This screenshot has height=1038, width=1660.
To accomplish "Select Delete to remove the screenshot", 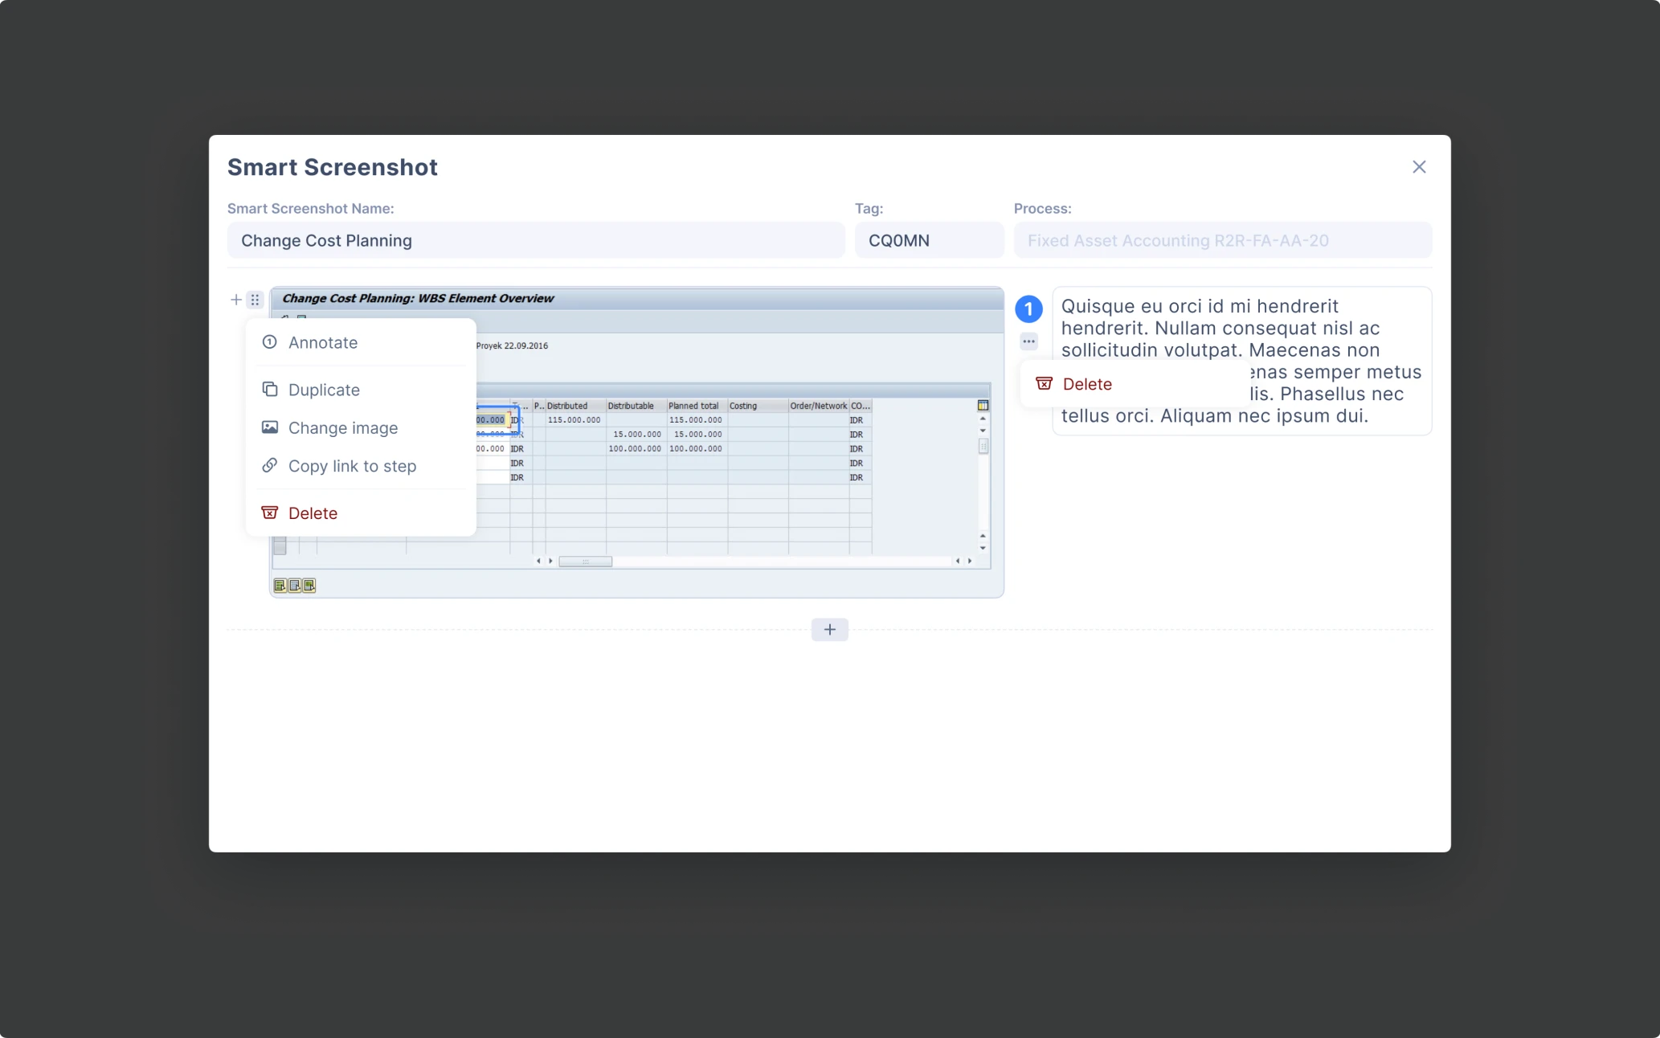I will pos(313,513).
